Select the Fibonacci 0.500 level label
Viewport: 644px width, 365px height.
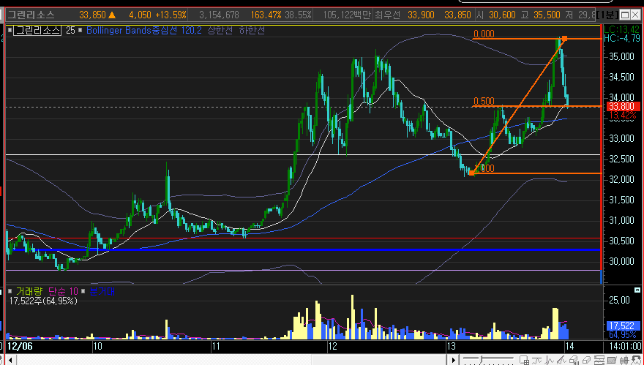click(484, 101)
